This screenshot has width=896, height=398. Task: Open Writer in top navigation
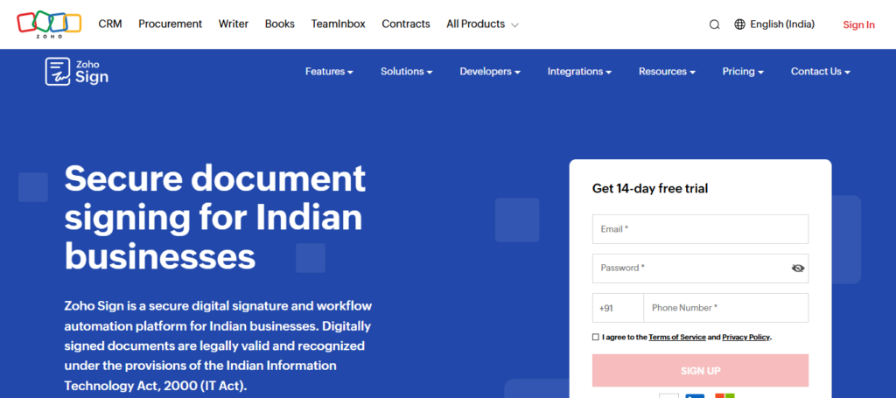(x=233, y=24)
